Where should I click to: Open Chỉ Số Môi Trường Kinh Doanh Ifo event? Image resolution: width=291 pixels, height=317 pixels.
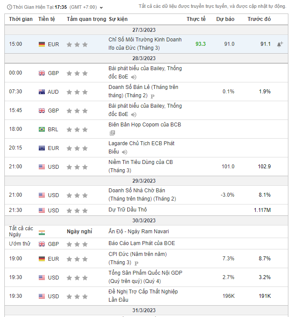click(145, 44)
